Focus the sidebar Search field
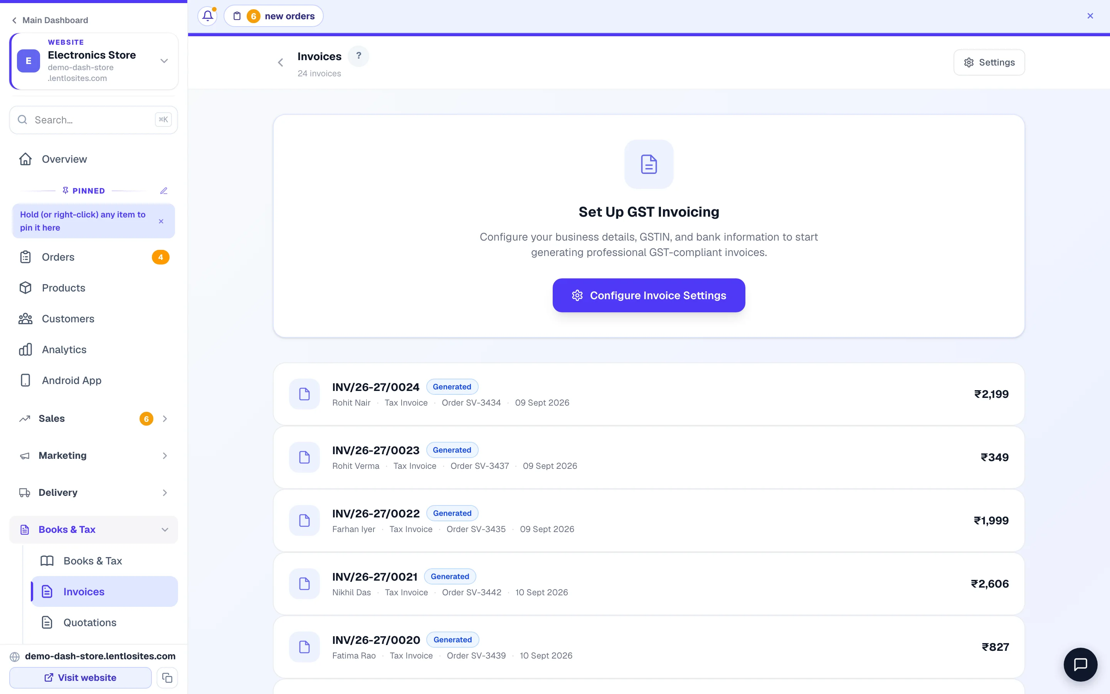This screenshot has width=1110, height=694. coord(94,120)
